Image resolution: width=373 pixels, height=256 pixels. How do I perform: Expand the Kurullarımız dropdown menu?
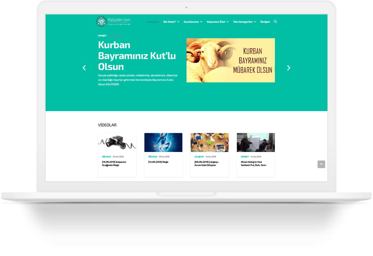pyautogui.click(x=193, y=22)
